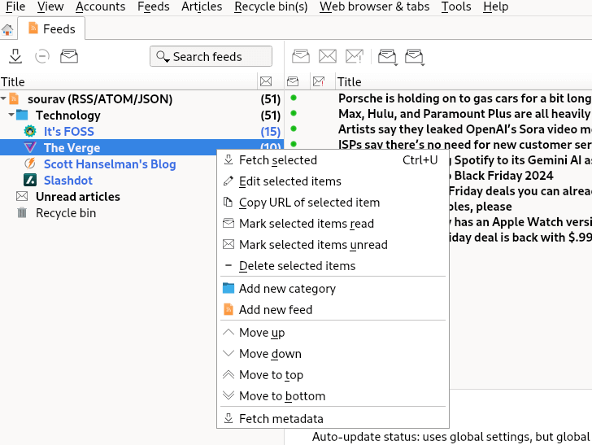Image resolution: width=592 pixels, height=445 pixels.
Task: Click the It's FOSS feed icon
Action: (x=30, y=132)
